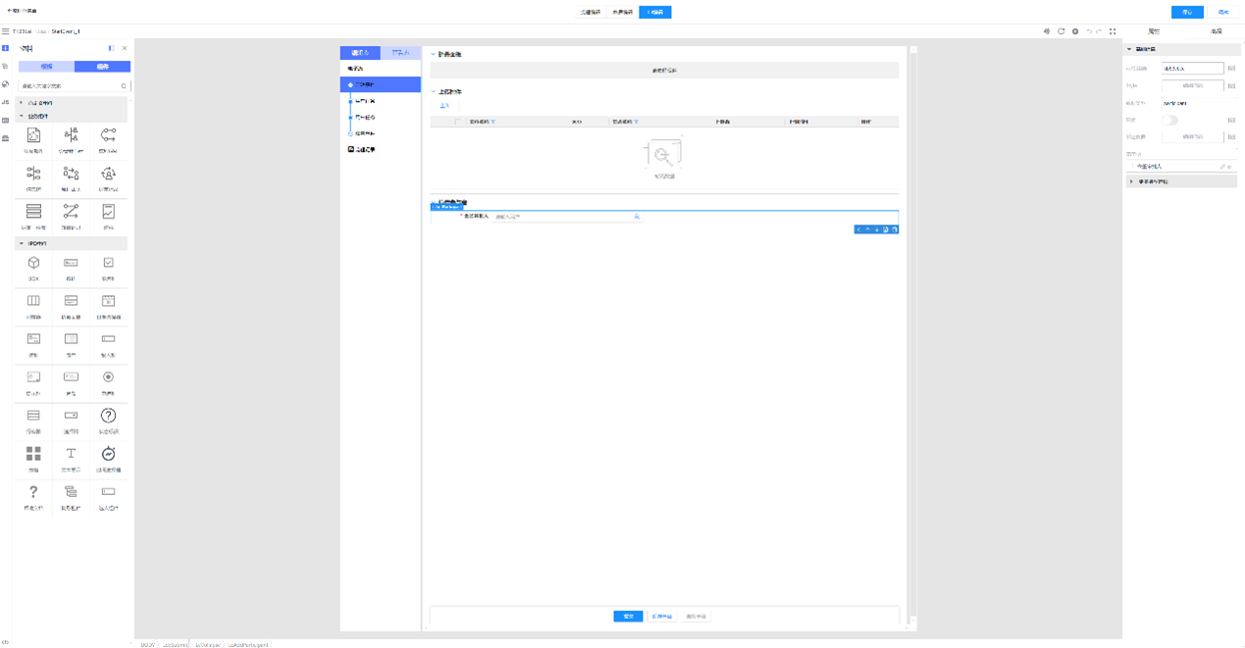
Task: Select parent via left arrow on the selection toolbar
Action: (858, 229)
